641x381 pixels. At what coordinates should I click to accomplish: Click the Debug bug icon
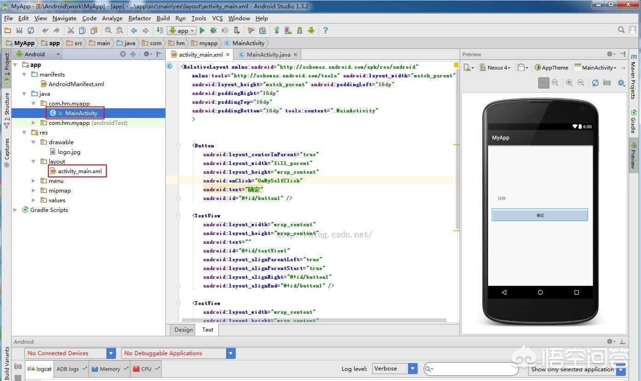pos(214,30)
